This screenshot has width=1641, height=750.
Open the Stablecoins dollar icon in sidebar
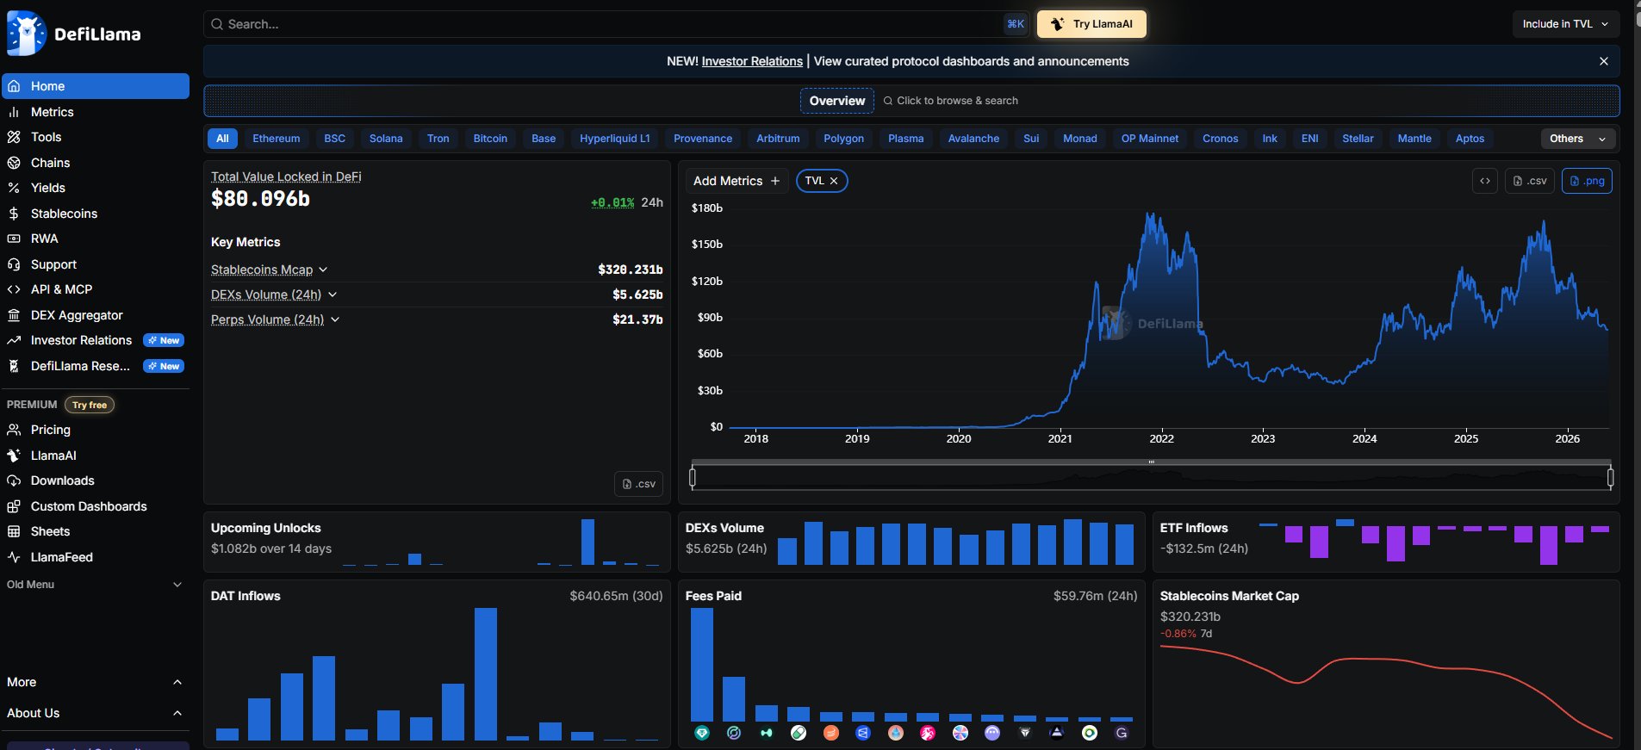tap(14, 214)
